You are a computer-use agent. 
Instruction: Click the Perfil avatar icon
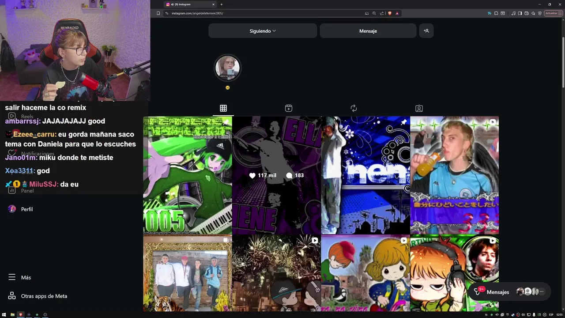[12, 209]
